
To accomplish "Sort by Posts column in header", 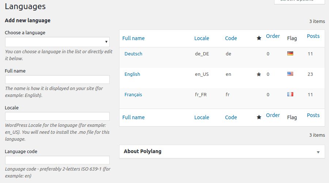I will click(x=313, y=36).
